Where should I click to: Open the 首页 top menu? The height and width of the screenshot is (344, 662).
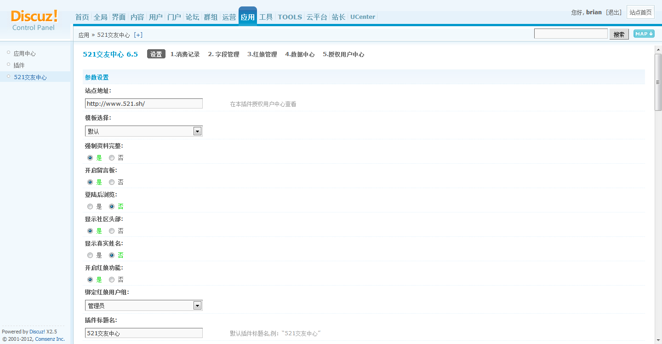[x=82, y=17]
